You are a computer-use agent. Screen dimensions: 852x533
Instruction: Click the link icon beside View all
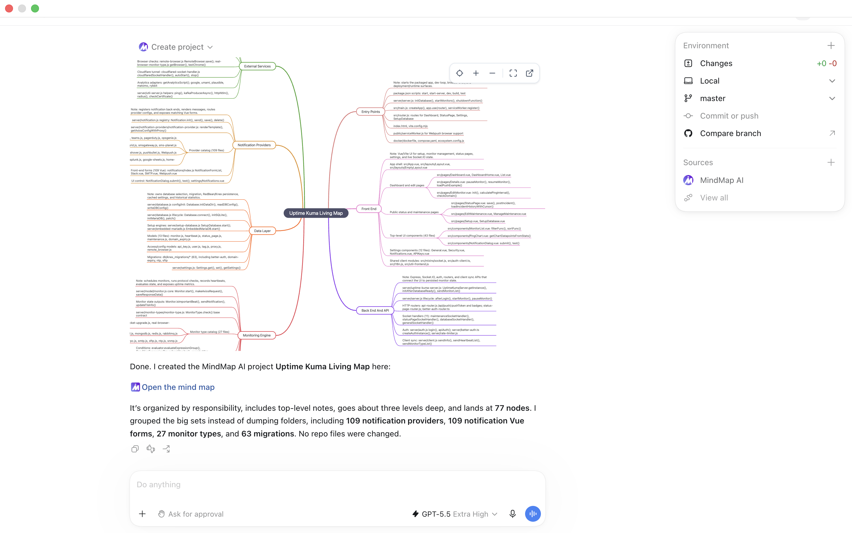click(x=688, y=198)
